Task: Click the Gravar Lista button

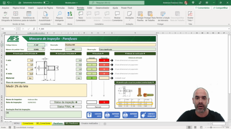Action: (x=94, y=115)
